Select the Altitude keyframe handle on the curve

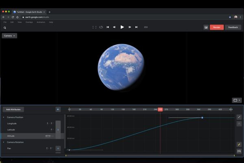(x=202, y=118)
